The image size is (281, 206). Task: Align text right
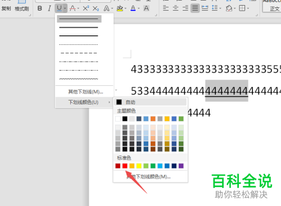point(185,8)
